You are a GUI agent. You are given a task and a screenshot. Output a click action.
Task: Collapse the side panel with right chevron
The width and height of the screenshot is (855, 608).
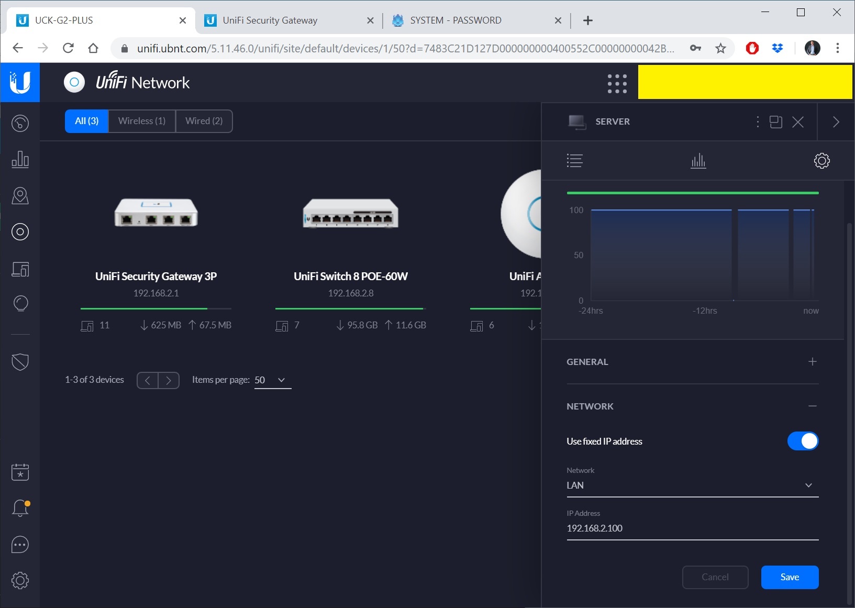tap(836, 122)
